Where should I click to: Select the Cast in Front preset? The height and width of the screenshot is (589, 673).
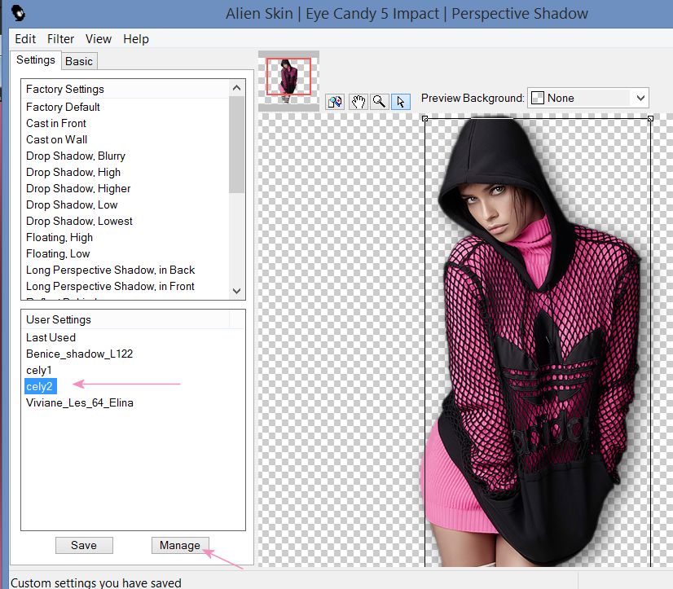coord(56,123)
